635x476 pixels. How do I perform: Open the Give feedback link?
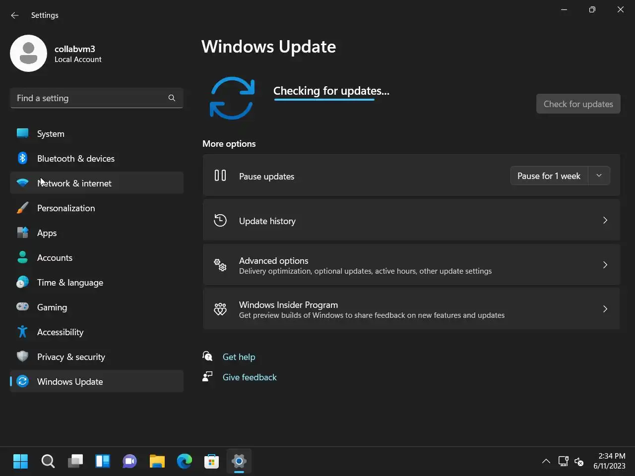point(250,377)
